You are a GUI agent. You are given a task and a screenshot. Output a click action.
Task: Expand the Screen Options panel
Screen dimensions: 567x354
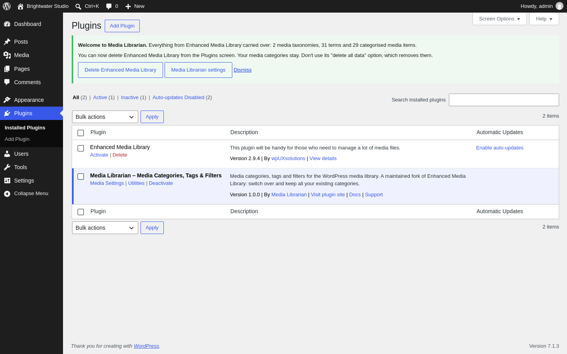[500, 19]
